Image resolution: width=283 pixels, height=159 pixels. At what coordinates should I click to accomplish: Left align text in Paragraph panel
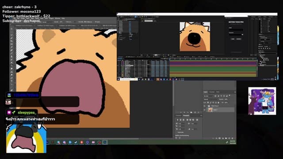point(178,120)
